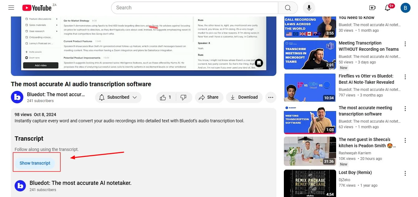Open the more actions ellipsis under the video
The height and width of the screenshot is (197, 418).
click(x=271, y=97)
